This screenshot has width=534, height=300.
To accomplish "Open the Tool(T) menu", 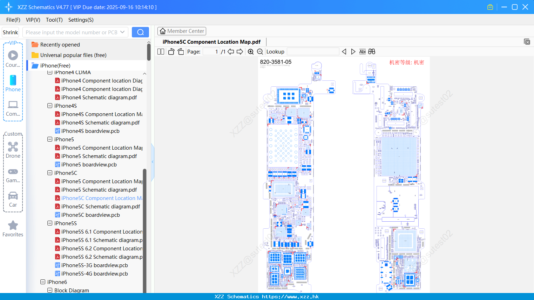I will [x=54, y=20].
